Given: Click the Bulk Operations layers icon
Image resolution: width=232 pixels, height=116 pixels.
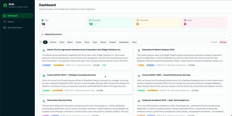Looking at the screenshot, I should tap(5, 27).
